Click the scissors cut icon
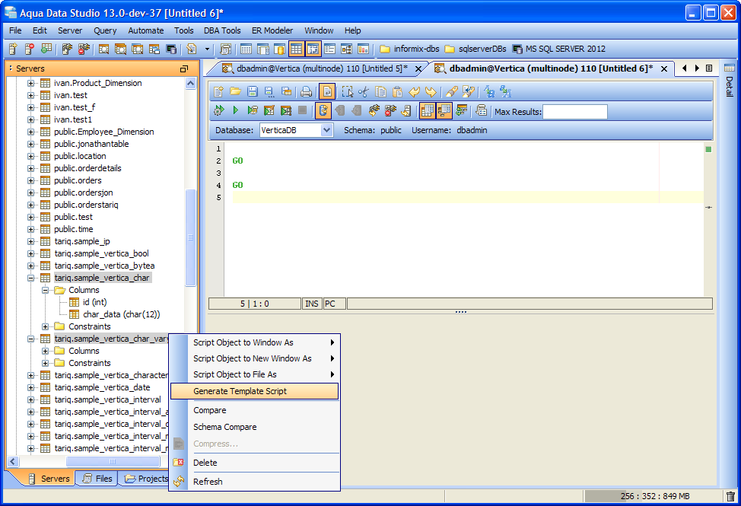 pos(364,91)
